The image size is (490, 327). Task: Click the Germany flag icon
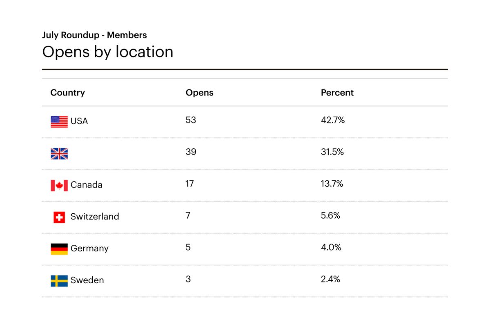(x=59, y=249)
